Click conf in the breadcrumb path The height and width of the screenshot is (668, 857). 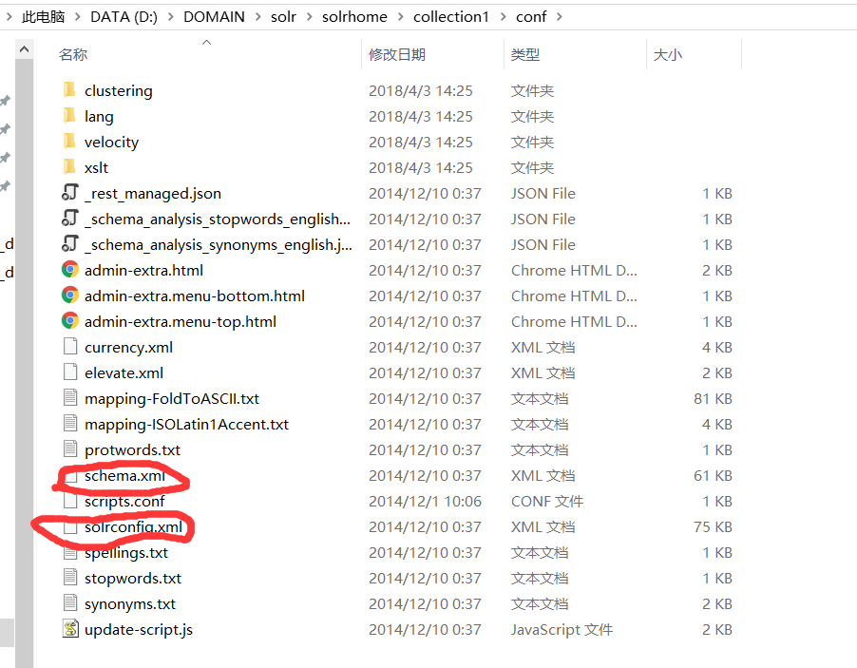point(531,17)
